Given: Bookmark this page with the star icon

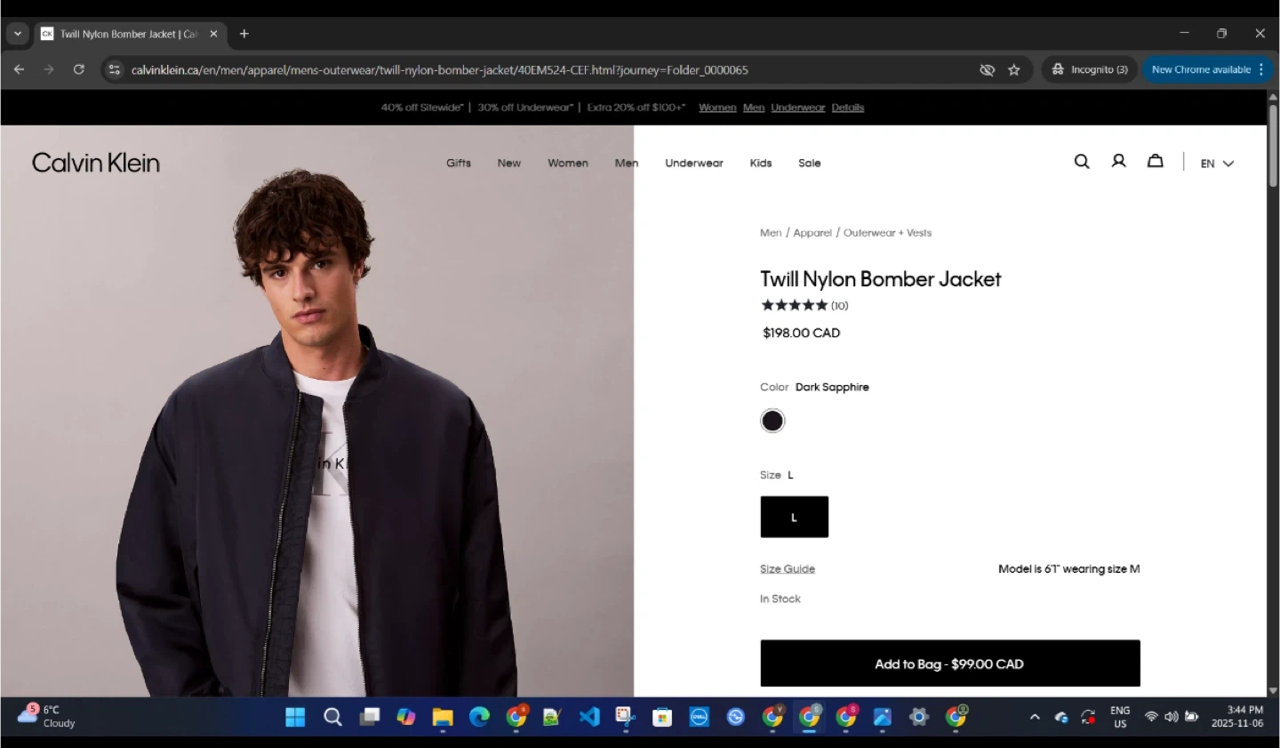Looking at the screenshot, I should pos(1013,69).
